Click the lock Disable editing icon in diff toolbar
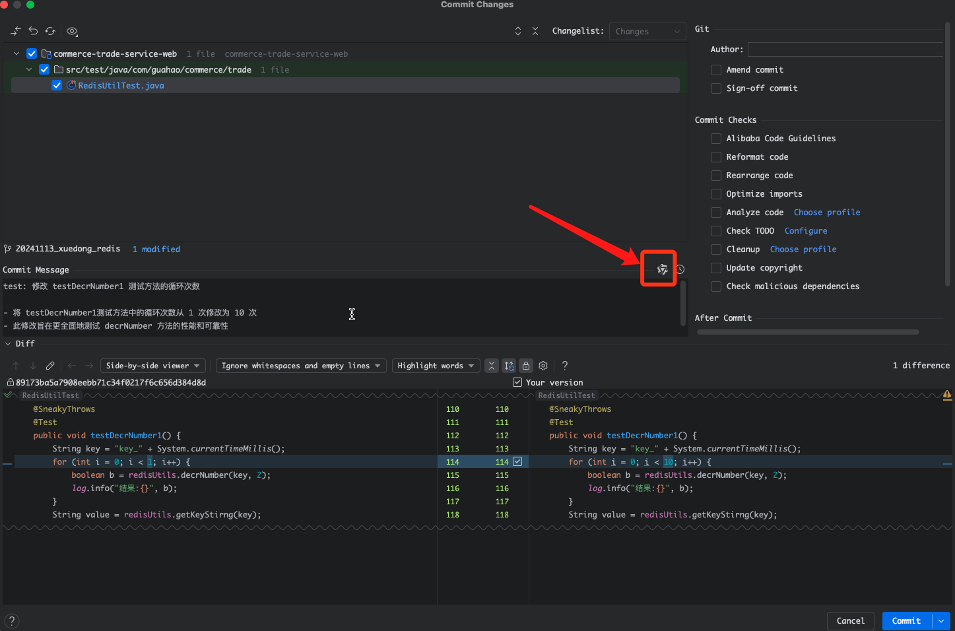This screenshot has width=955, height=631. pyautogui.click(x=526, y=366)
